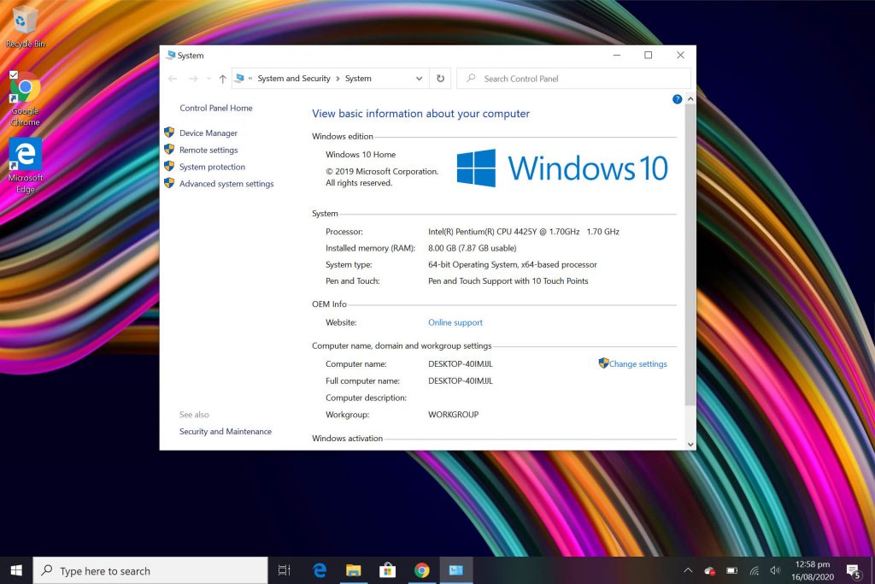The image size is (875, 584).
Task: Open the address bar history dropdown
Action: (419, 79)
